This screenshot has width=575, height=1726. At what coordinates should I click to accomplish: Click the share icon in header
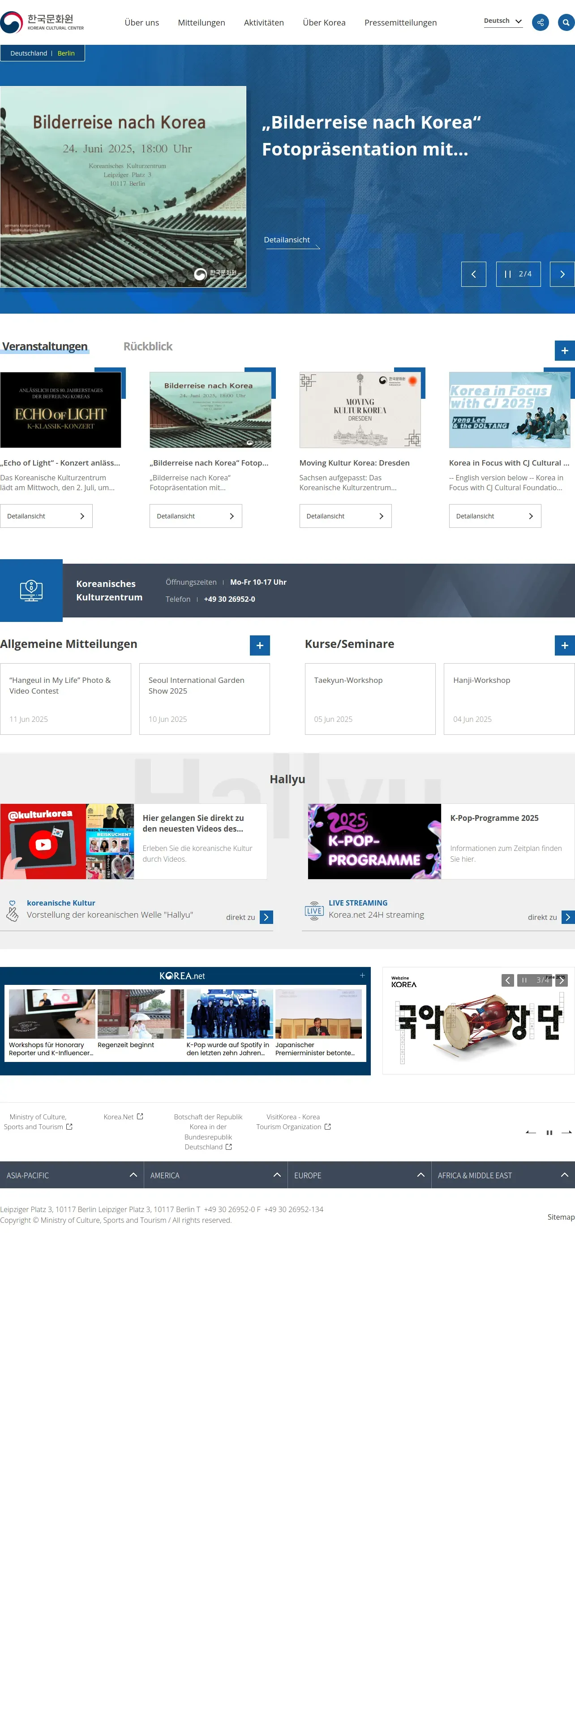coord(540,22)
